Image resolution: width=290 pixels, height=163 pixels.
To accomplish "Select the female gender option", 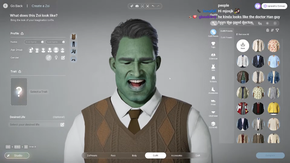I will (56, 58).
